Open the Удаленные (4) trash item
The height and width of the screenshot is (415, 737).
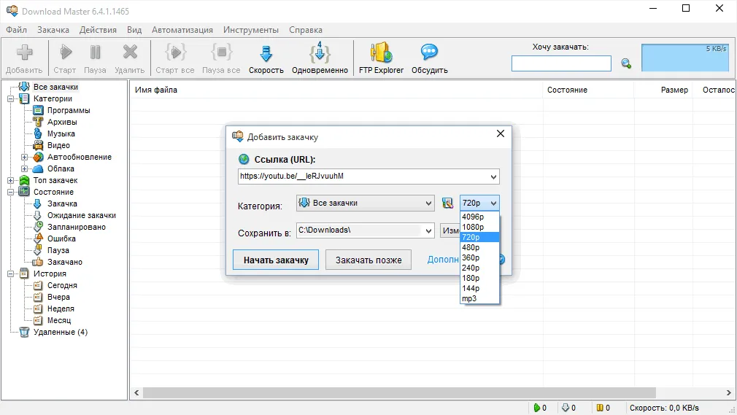pos(60,332)
